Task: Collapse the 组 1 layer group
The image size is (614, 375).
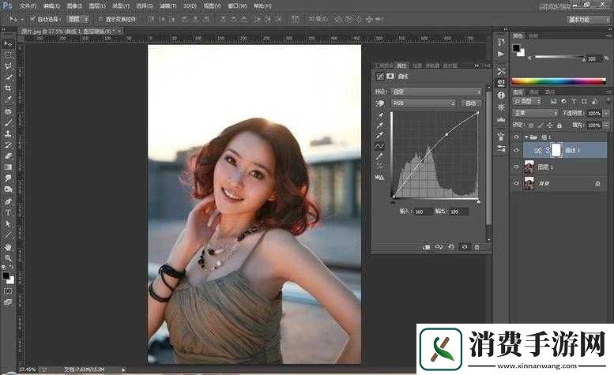Action: point(525,136)
